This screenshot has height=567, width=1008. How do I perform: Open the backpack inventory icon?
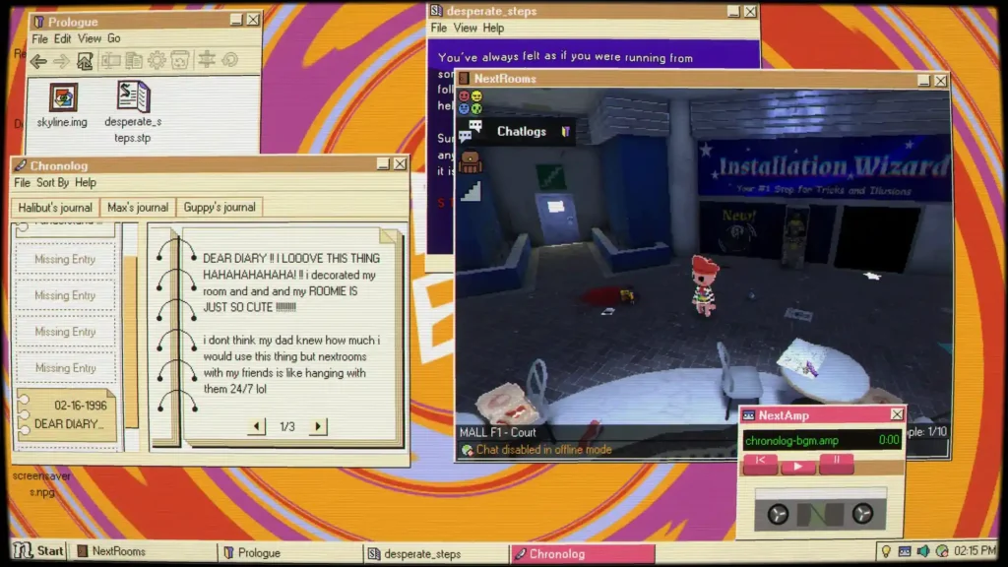coord(470,162)
